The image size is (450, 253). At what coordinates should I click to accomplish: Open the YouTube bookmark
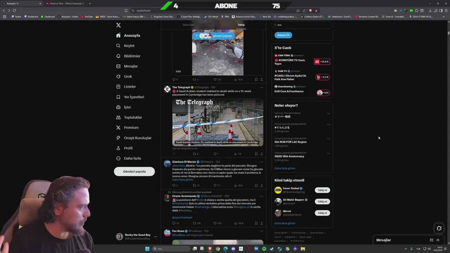pyautogui.click(x=87, y=17)
